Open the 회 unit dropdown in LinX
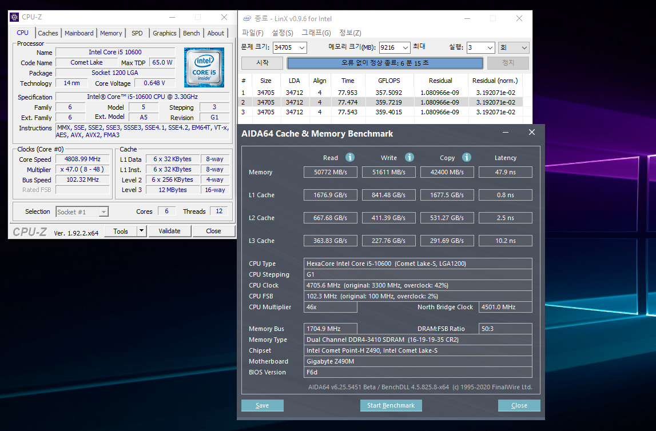The height and width of the screenshot is (431, 656). (x=514, y=47)
